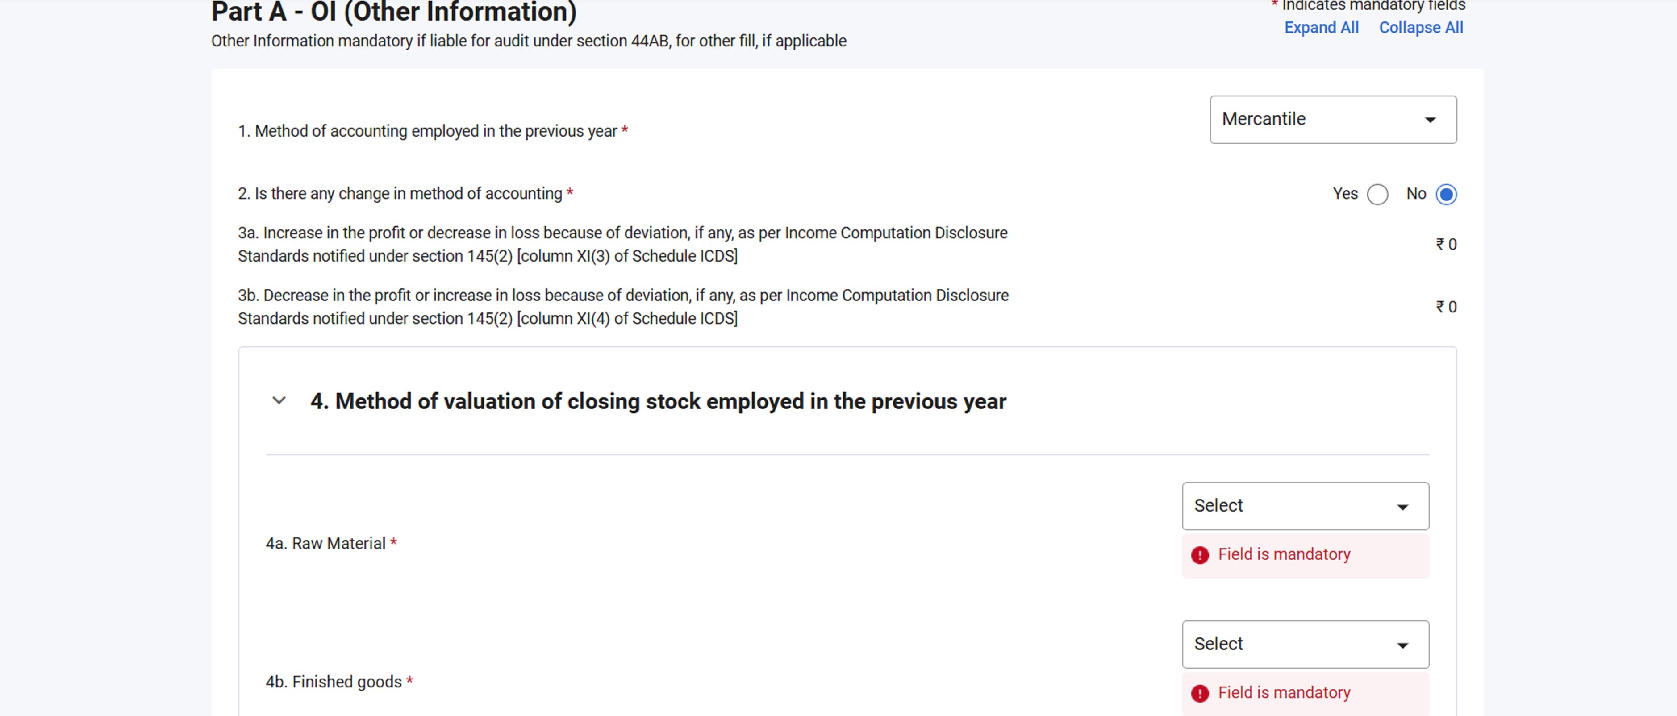The image size is (1677, 716).
Task: Select No for change in accounting method
Action: (x=1446, y=195)
